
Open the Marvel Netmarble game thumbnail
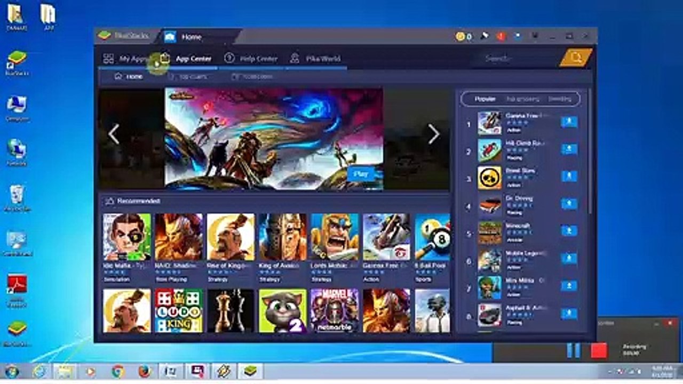click(x=335, y=311)
